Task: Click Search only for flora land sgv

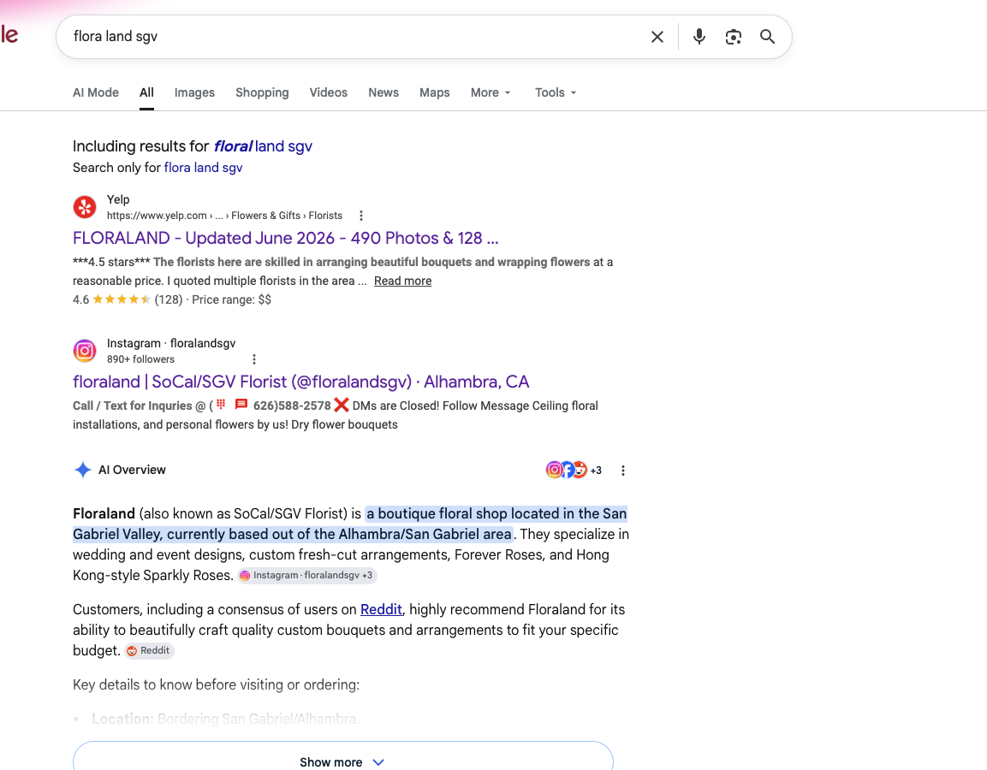Action: pos(203,168)
